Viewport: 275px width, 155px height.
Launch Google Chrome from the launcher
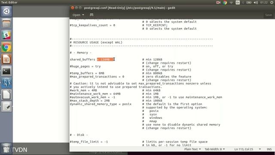(6, 47)
